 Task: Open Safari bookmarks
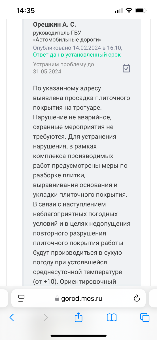pos(112,317)
